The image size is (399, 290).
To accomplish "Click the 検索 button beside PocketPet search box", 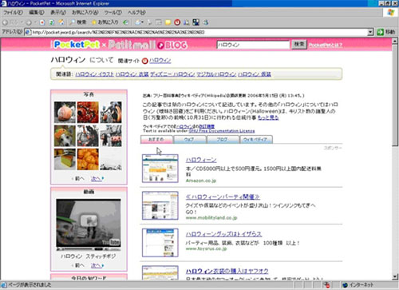I will click(299, 44).
